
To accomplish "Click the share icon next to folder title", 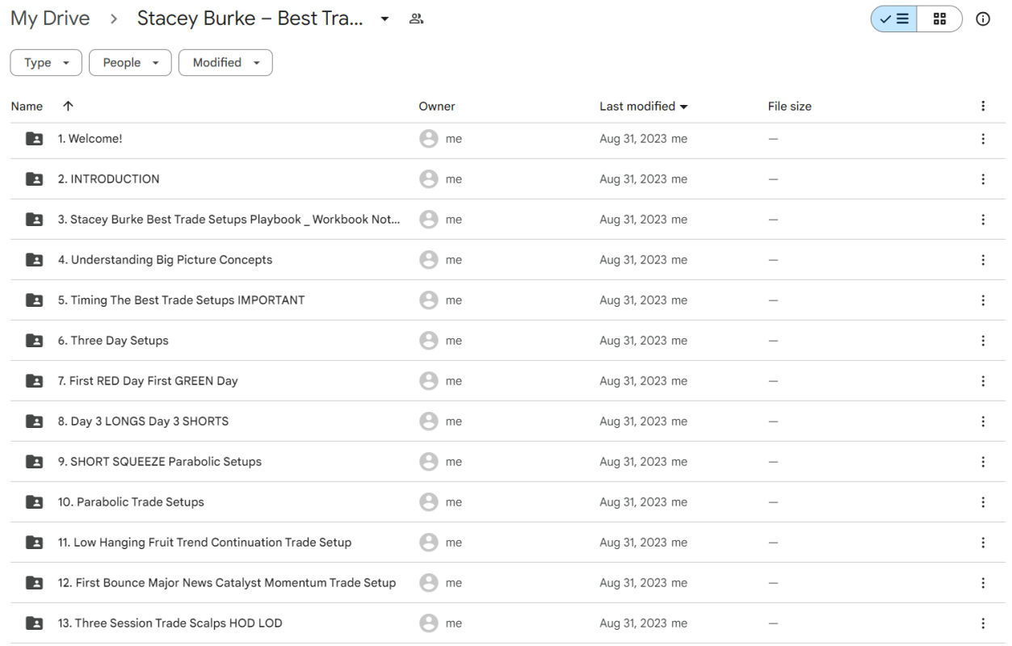I will click(416, 18).
